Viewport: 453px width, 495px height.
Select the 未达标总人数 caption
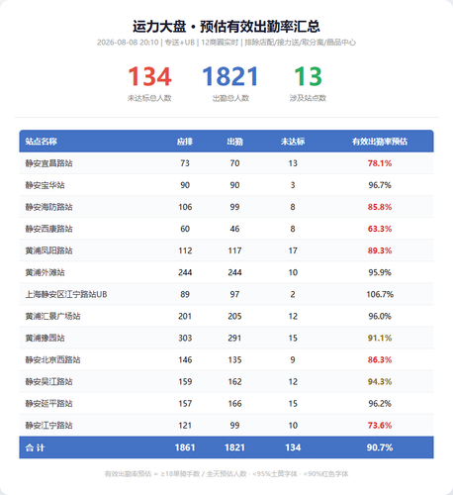tap(149, 98)
